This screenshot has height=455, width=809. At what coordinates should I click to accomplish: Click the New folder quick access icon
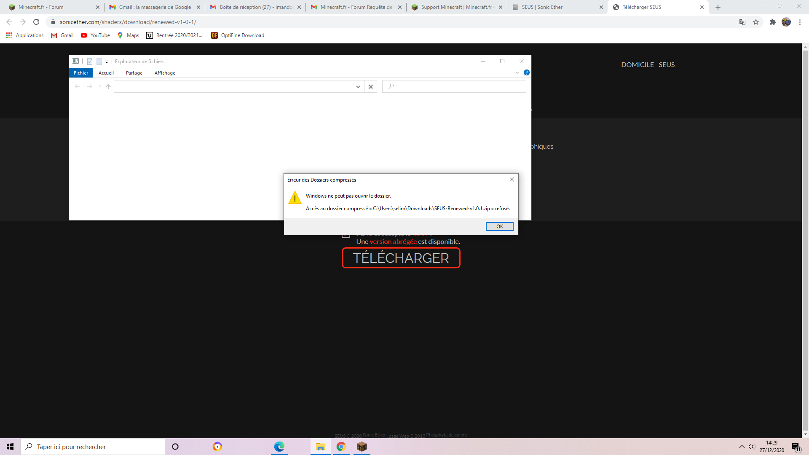click(99, 62)
